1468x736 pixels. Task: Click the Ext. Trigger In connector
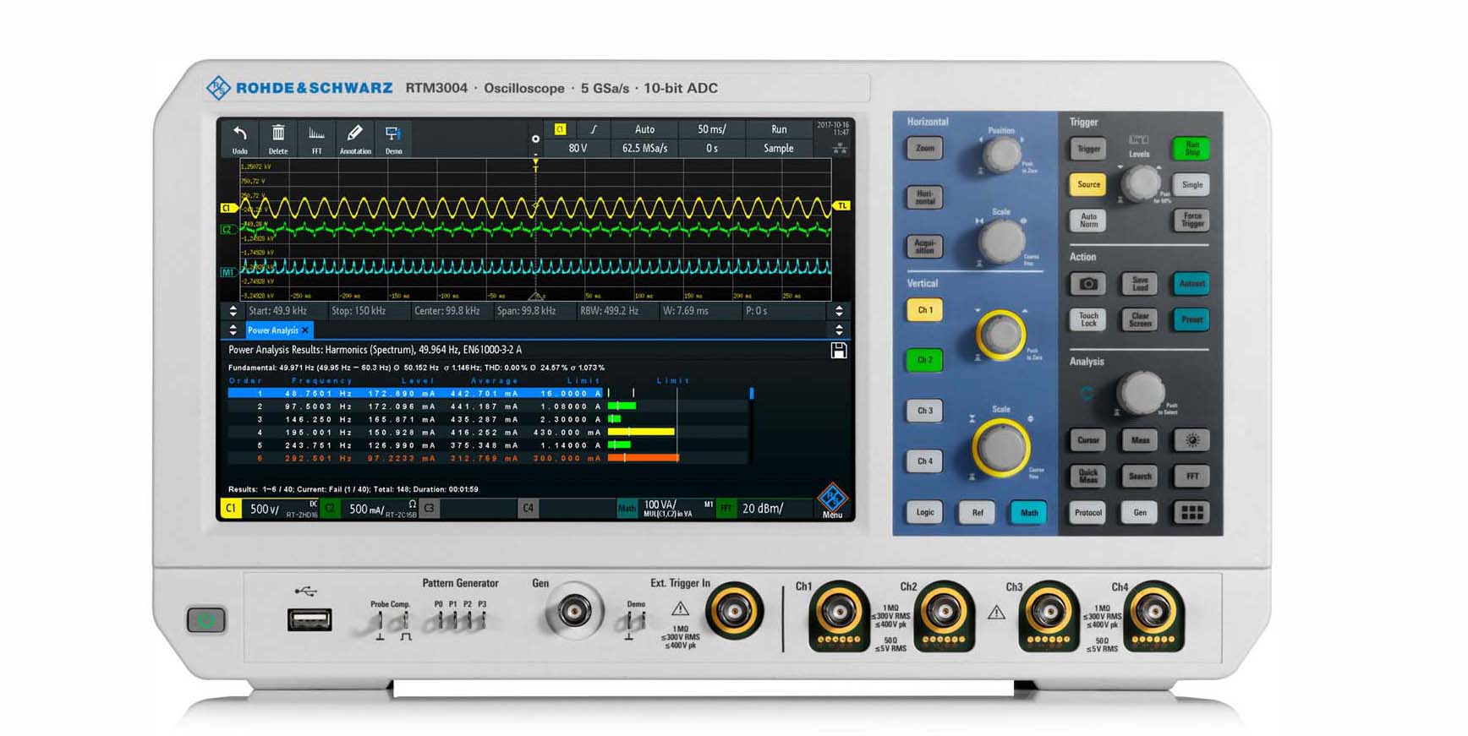[734, 611]
